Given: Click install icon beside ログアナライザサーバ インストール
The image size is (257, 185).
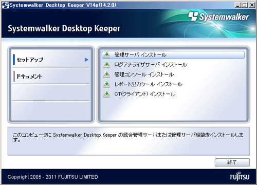Looking at the screenshot, I should pyautogui.click(x=106, y=65).
